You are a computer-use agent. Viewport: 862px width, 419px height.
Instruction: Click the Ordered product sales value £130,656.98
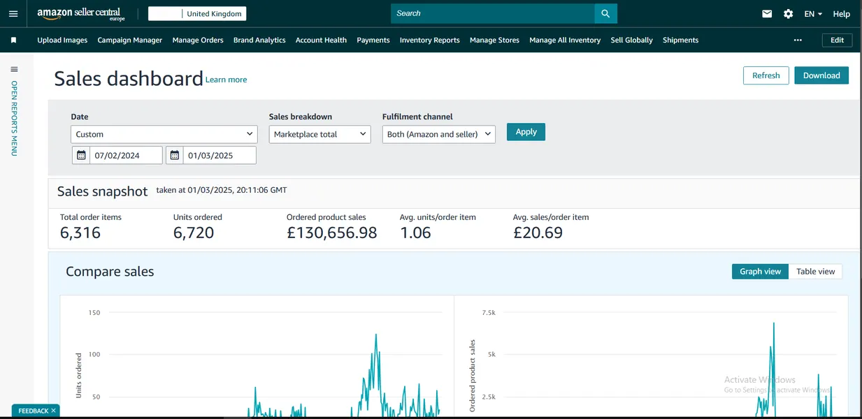(x=332, y=233)
